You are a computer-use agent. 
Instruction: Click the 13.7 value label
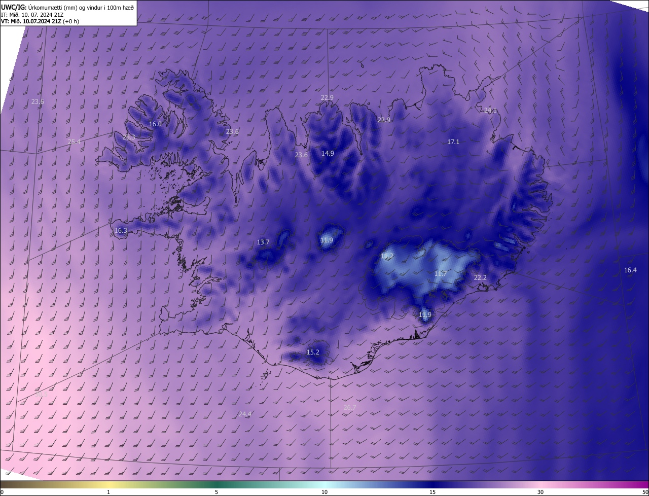click(263, 242)
